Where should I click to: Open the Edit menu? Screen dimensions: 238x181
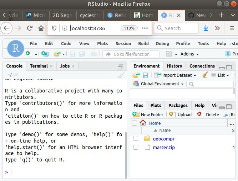tap(49, 43)
